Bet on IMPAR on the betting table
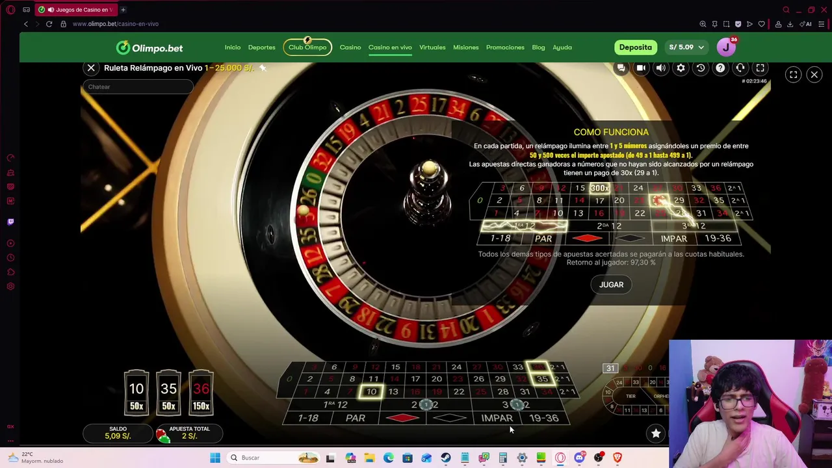Screen dimensions: 832x468 pyautogui.click(x=497, y=418)
